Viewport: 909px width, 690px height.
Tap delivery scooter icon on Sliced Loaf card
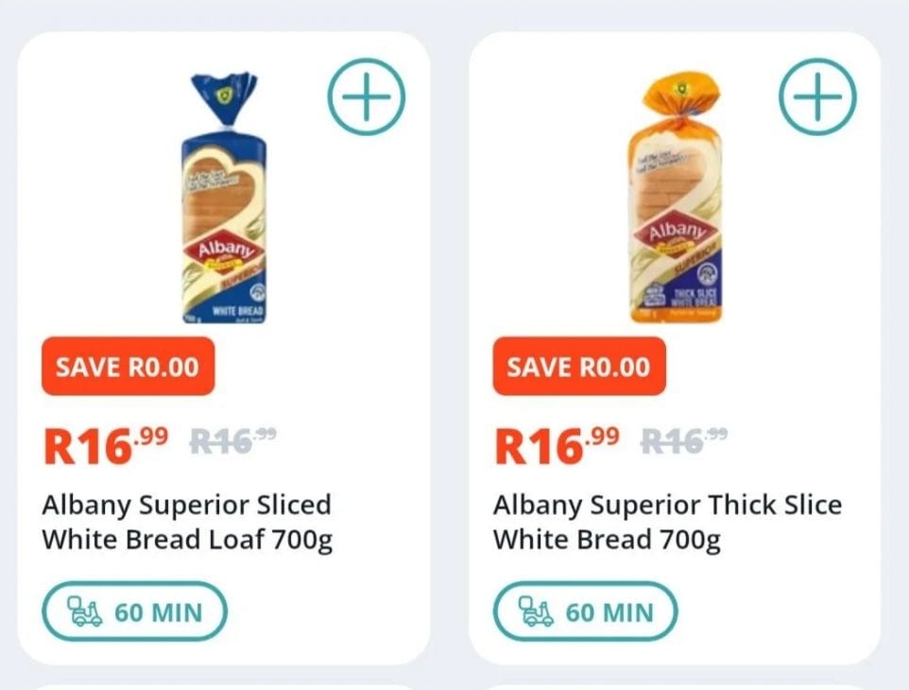tap(85, 612)
